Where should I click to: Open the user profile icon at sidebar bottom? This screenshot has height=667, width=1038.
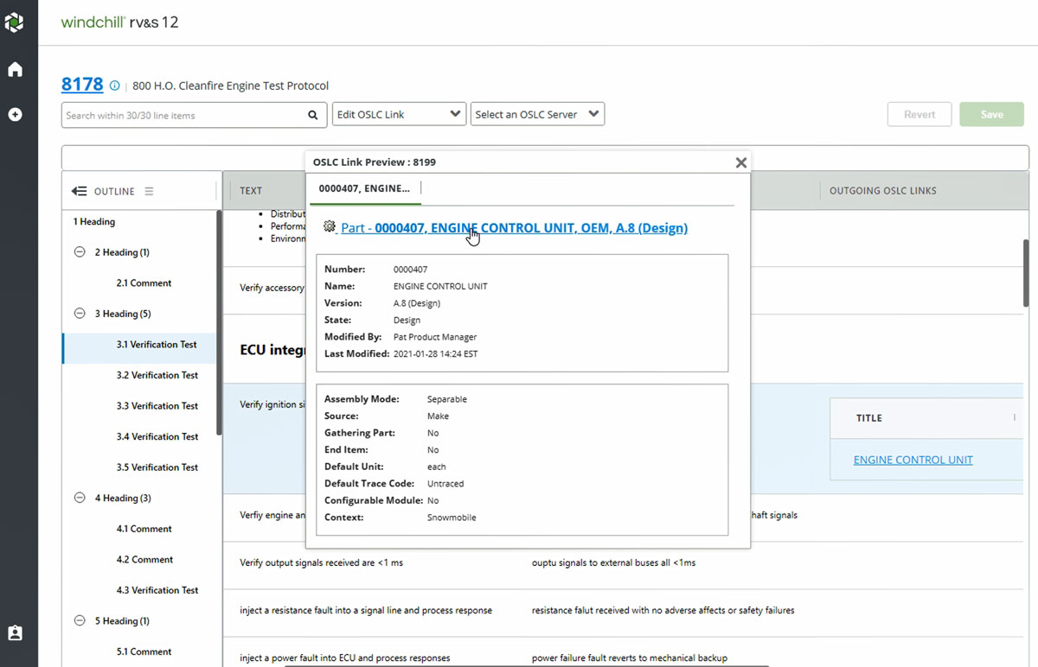pyautogui.click(x=15, y=633)
